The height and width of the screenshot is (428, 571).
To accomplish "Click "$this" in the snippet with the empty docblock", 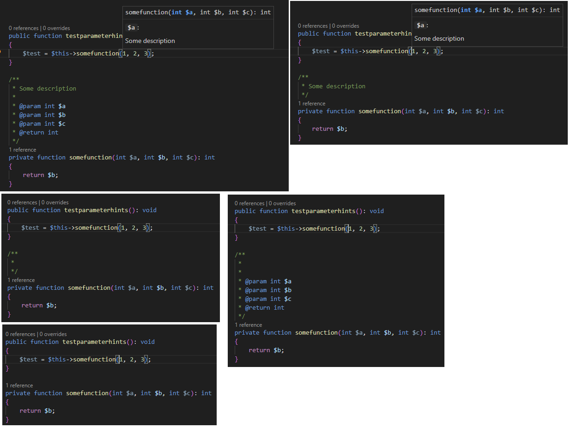I will pyautogui.click(x=59, y=227).
